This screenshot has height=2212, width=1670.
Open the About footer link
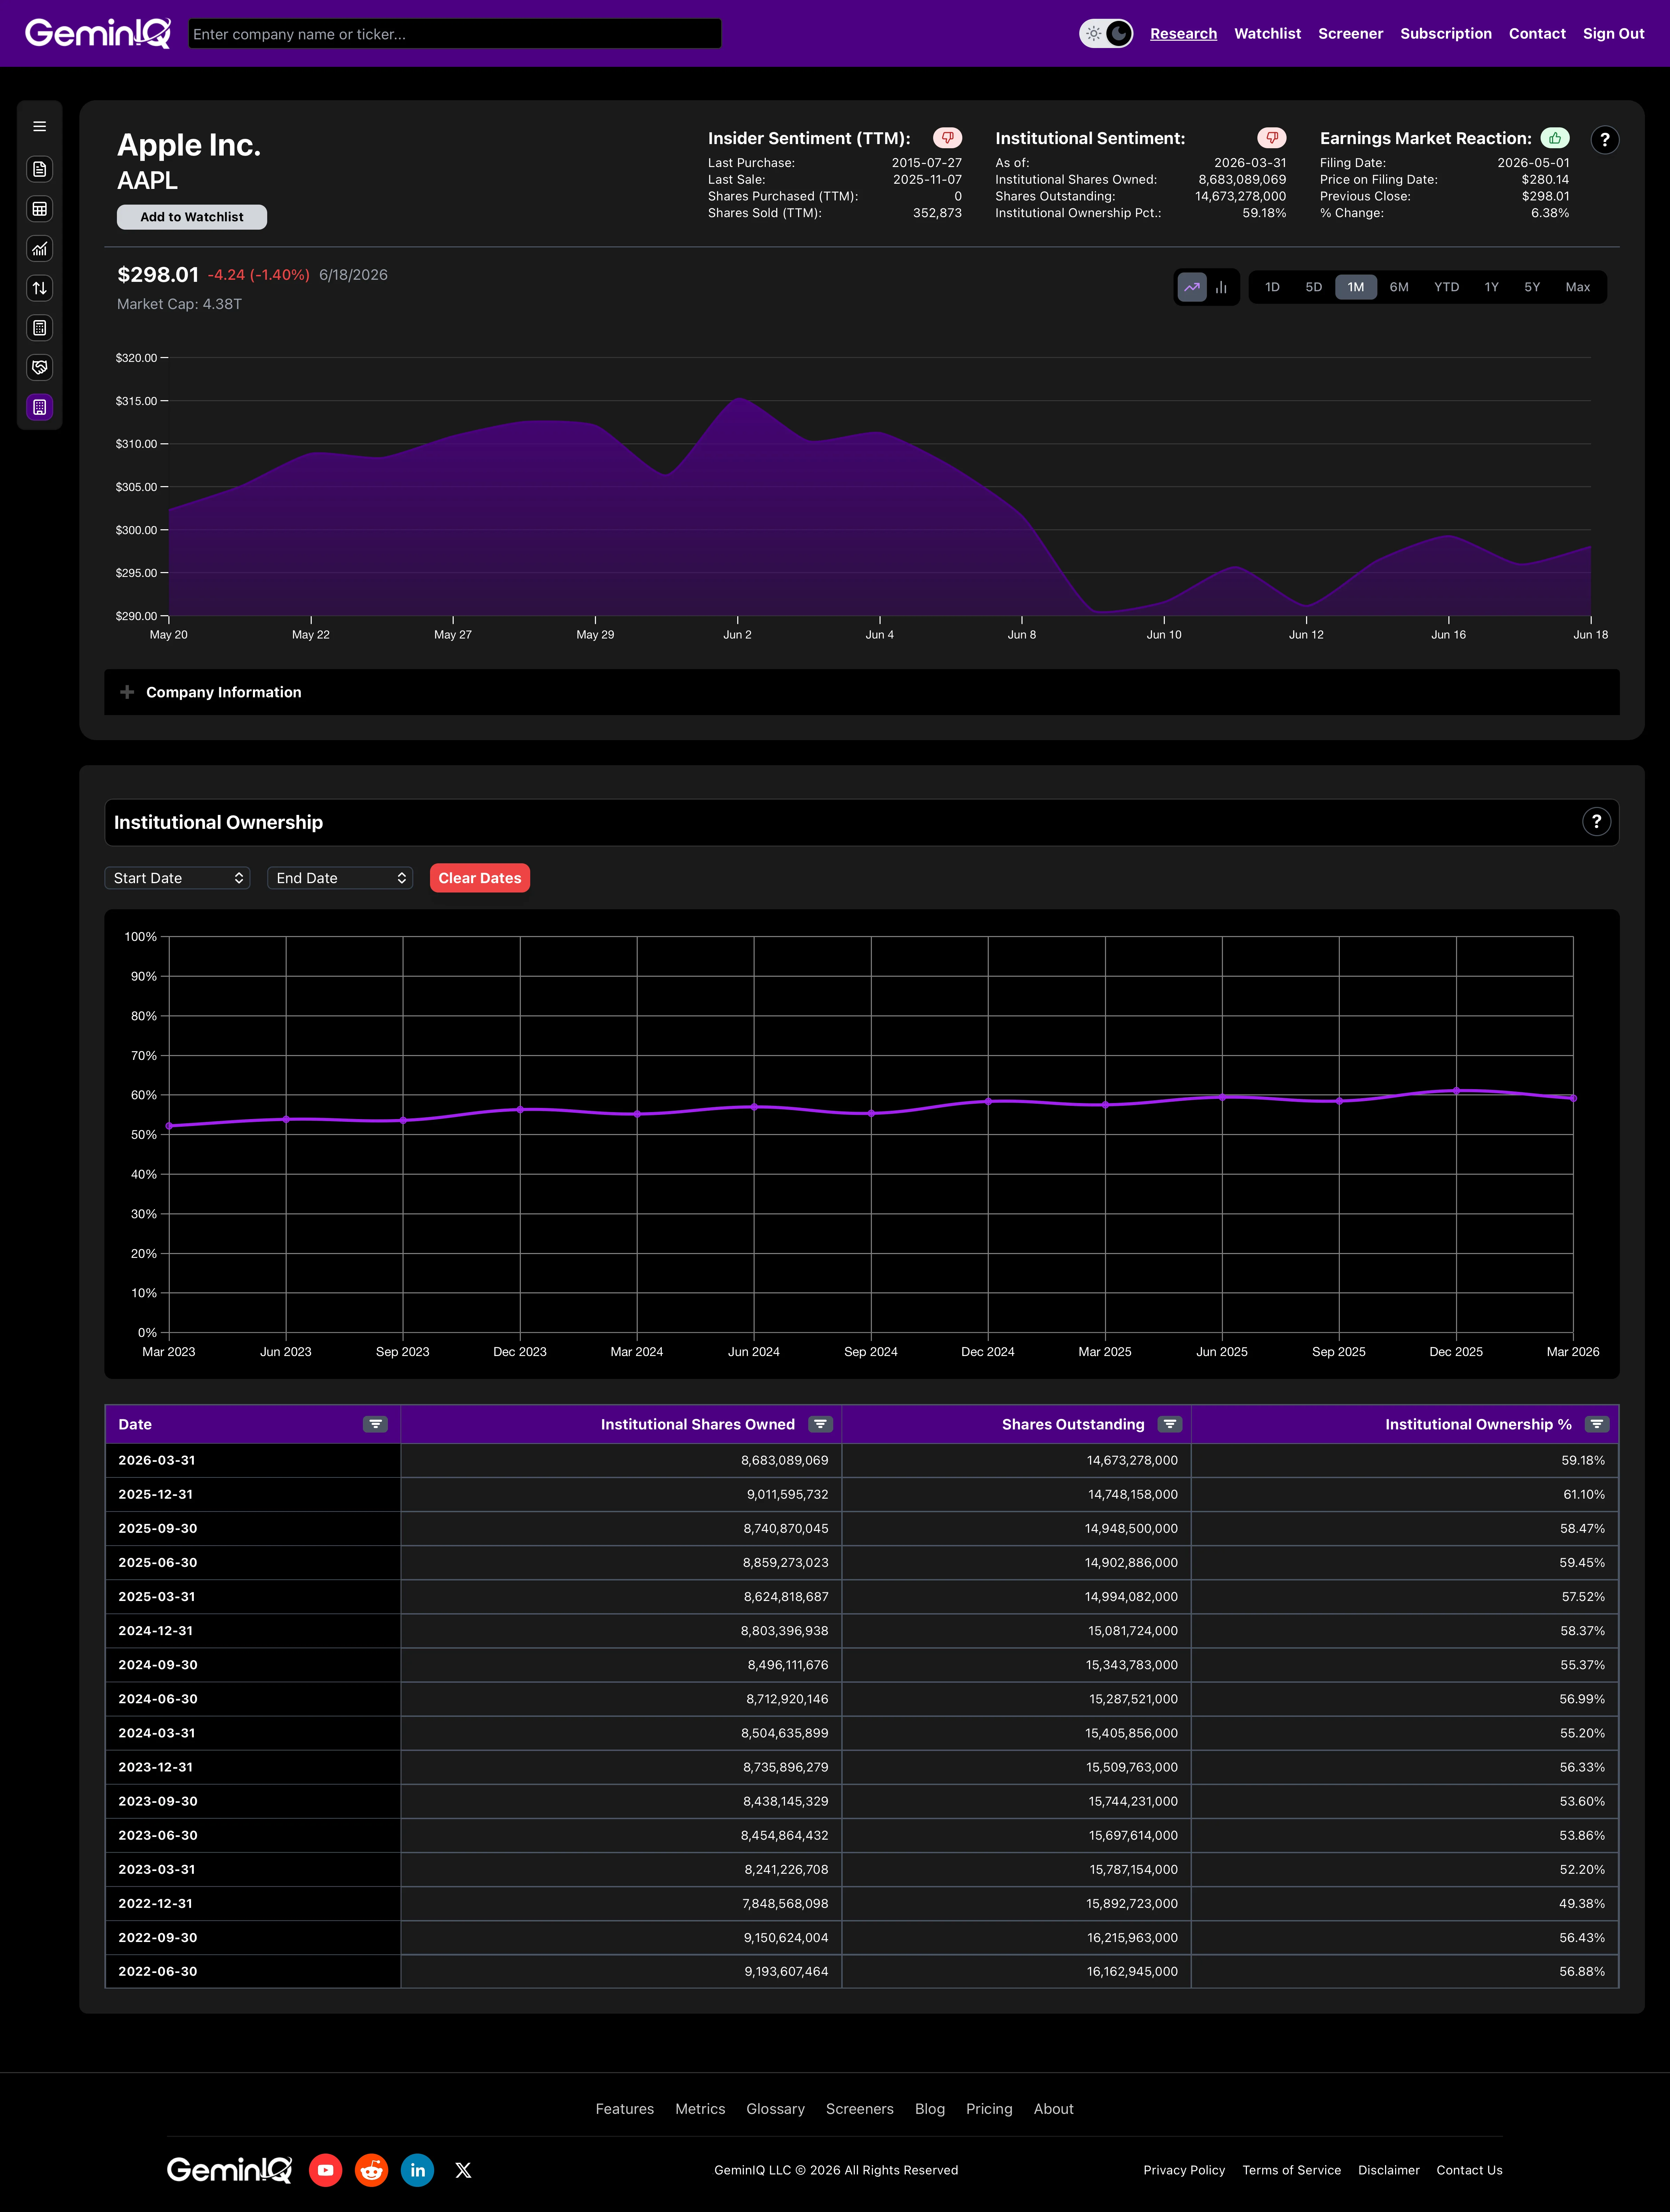(x=1054, y=2109)
